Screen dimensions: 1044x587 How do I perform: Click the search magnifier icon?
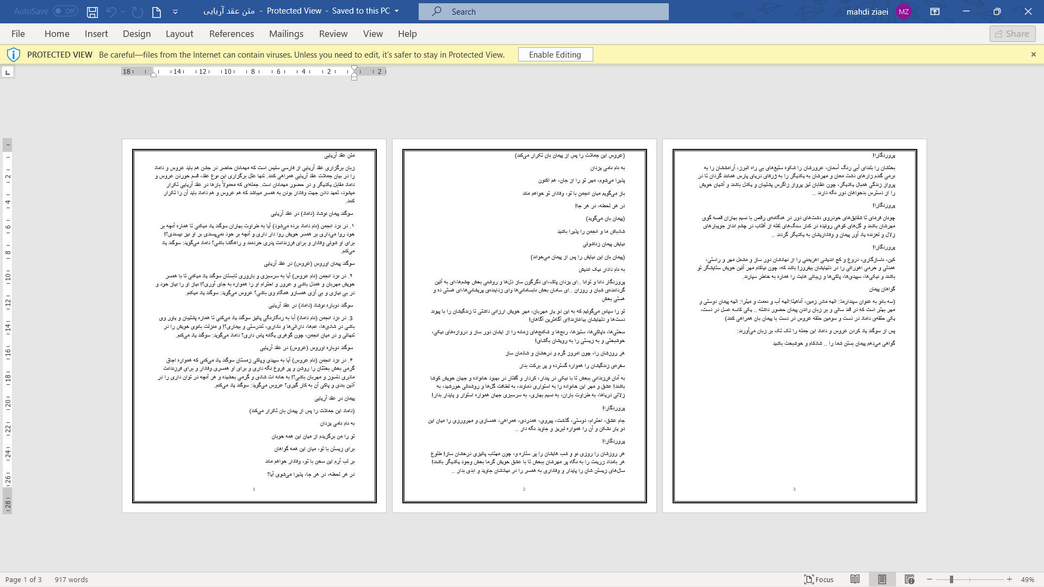(x=437, y=11)
